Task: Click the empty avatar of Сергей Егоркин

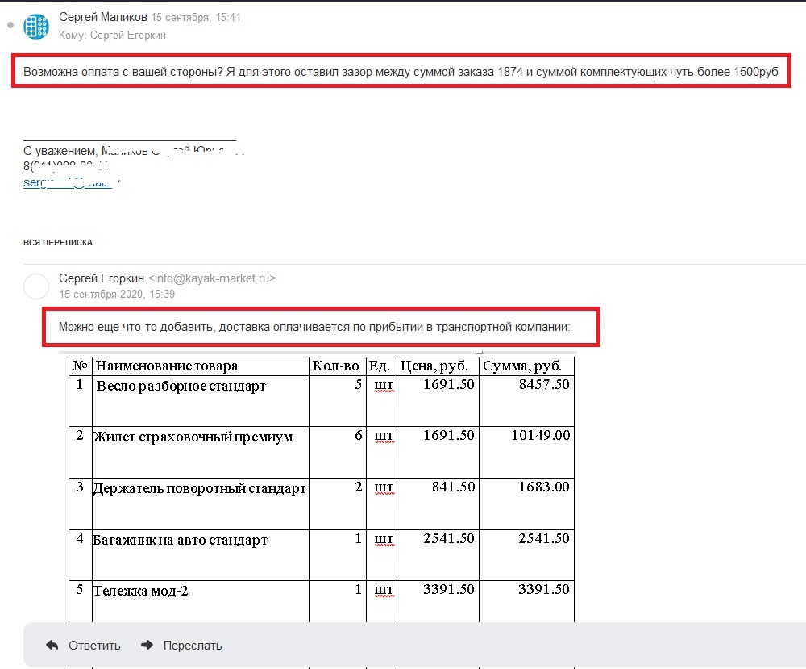Action: point(36,286)
